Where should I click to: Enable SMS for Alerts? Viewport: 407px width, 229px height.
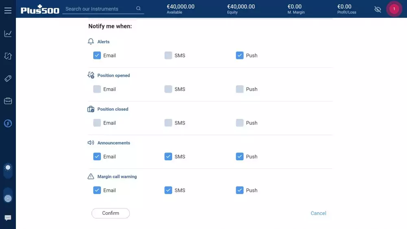[168, 55]
